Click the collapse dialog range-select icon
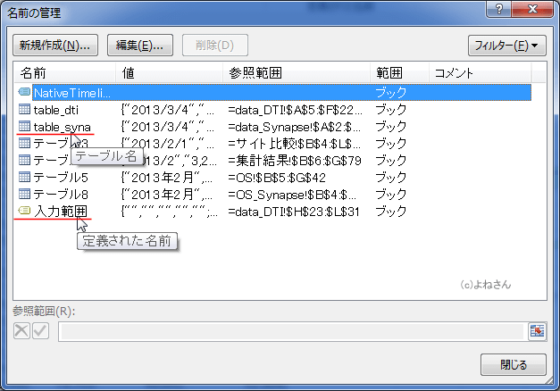Screen dimensions: 560x391 (537, 331)
